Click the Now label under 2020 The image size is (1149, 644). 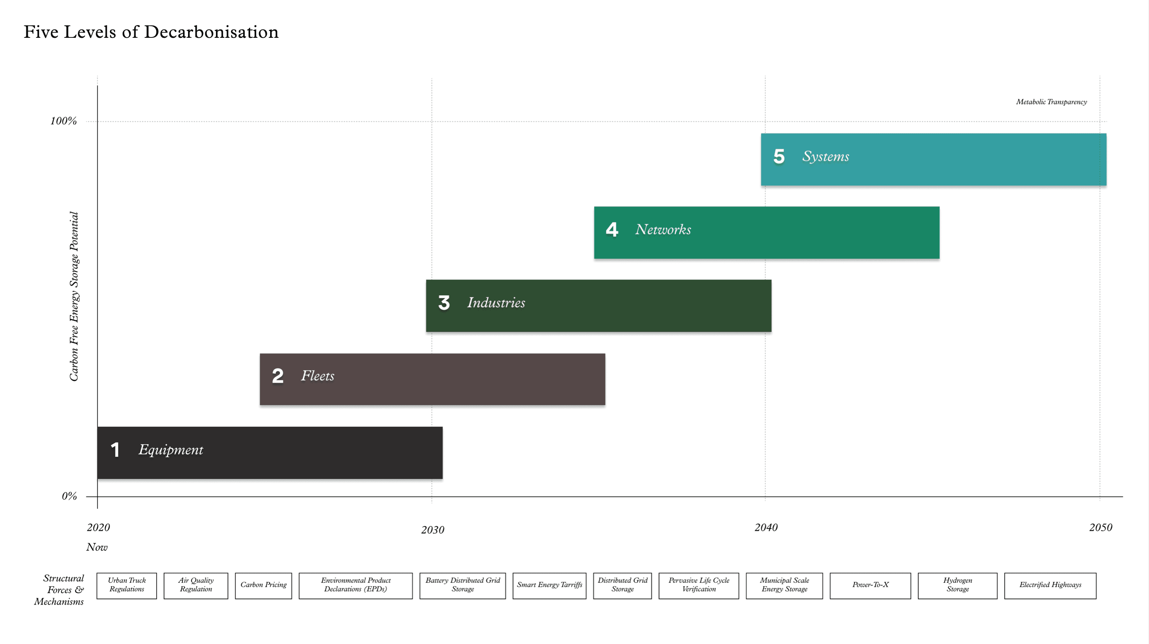pyautogui.click(x=97, y=547)
